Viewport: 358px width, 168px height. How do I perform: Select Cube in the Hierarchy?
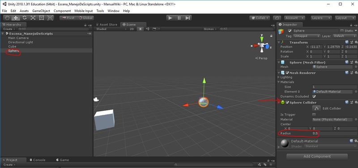pos(12,46)
